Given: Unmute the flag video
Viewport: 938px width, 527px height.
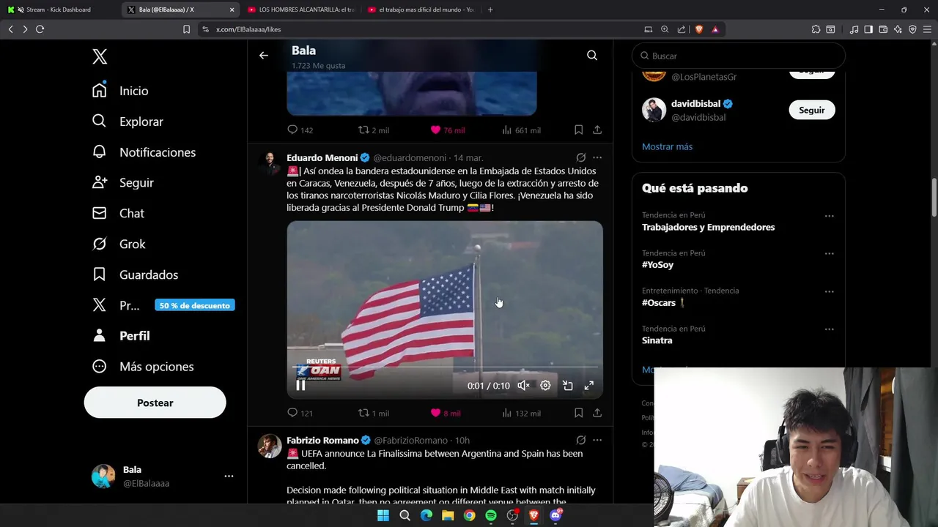Looking at the screenshot, I should 523,386.
